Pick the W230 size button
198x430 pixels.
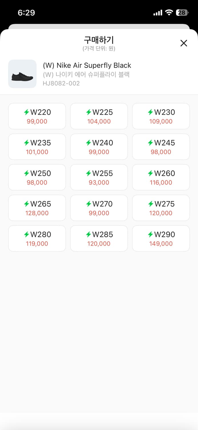point(161,116)
